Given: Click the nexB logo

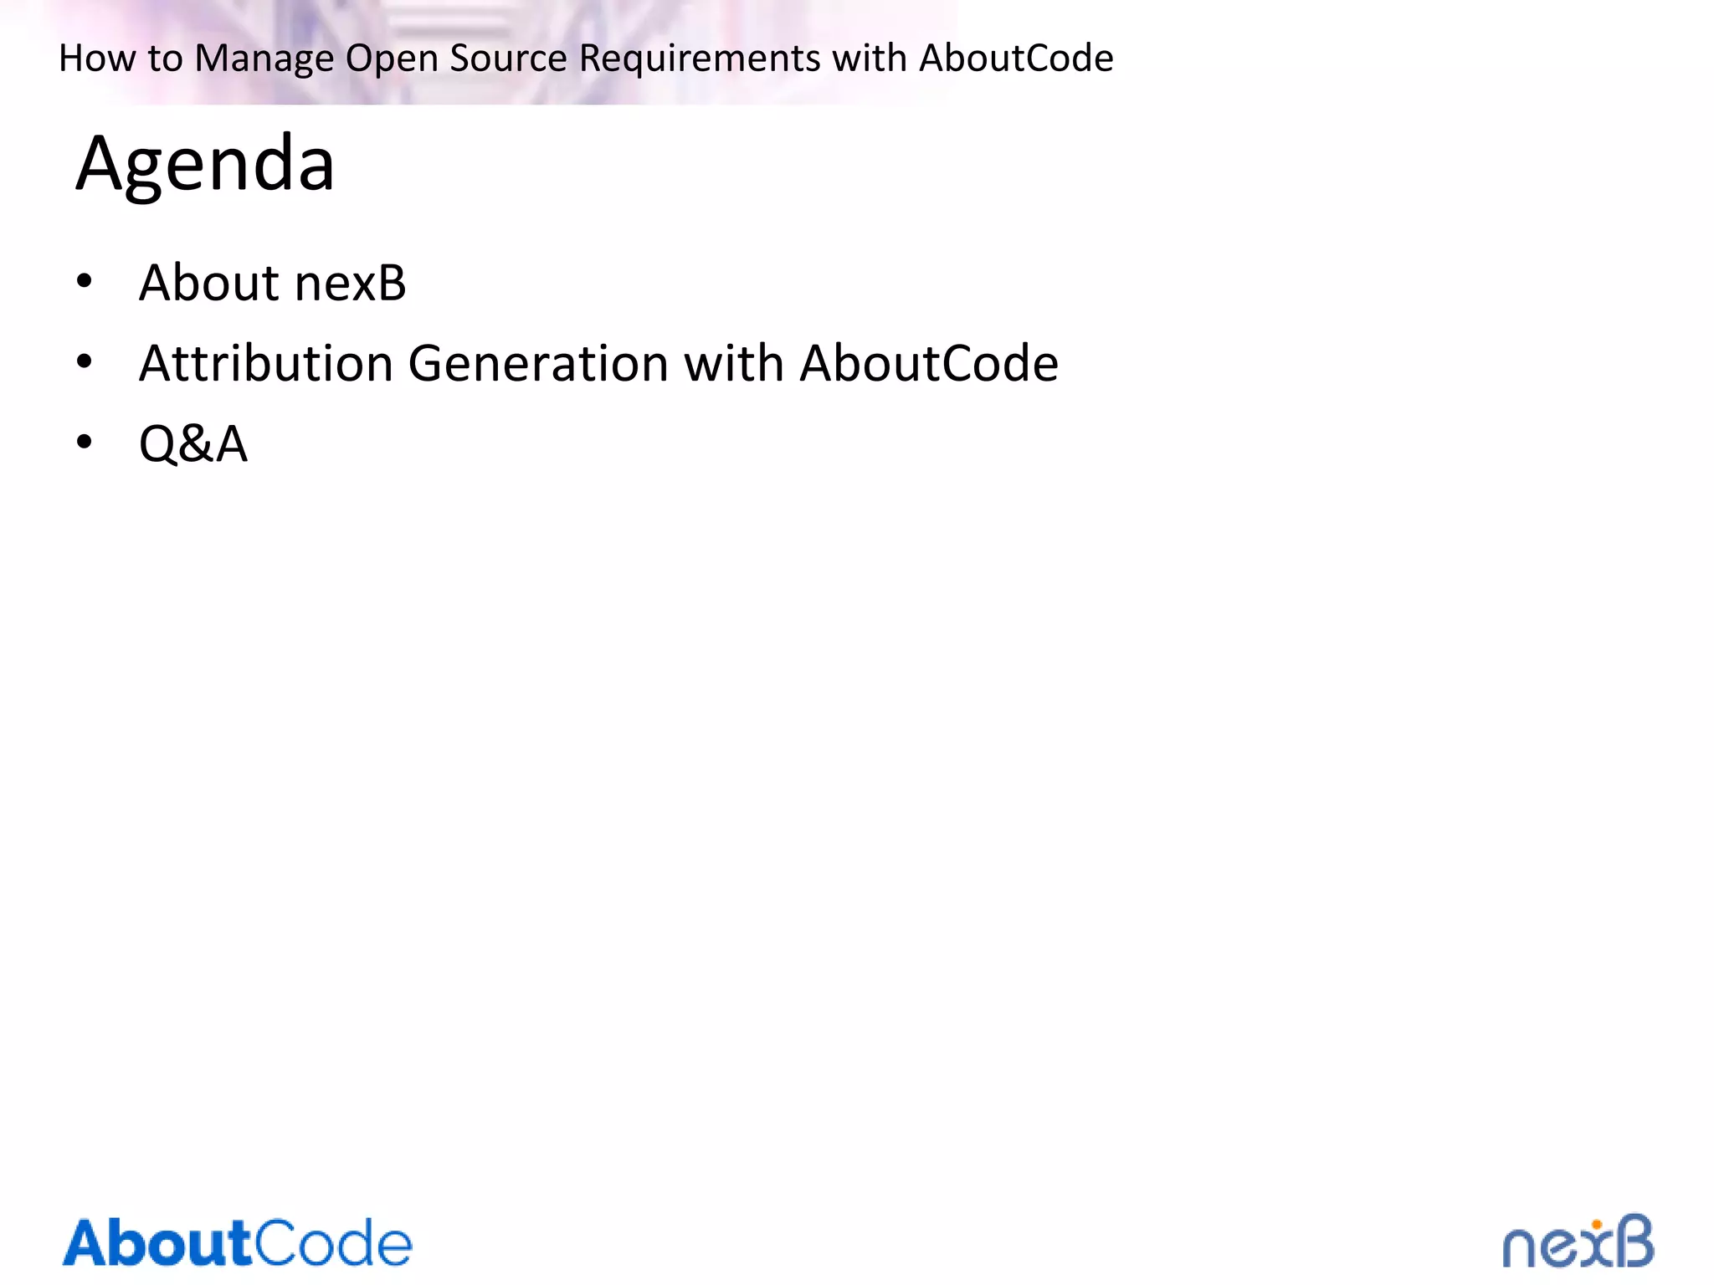Looking at the screenshot, I should (1578, 1241).
